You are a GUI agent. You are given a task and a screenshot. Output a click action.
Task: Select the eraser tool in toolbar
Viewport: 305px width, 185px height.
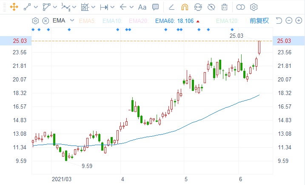(171, 7)
